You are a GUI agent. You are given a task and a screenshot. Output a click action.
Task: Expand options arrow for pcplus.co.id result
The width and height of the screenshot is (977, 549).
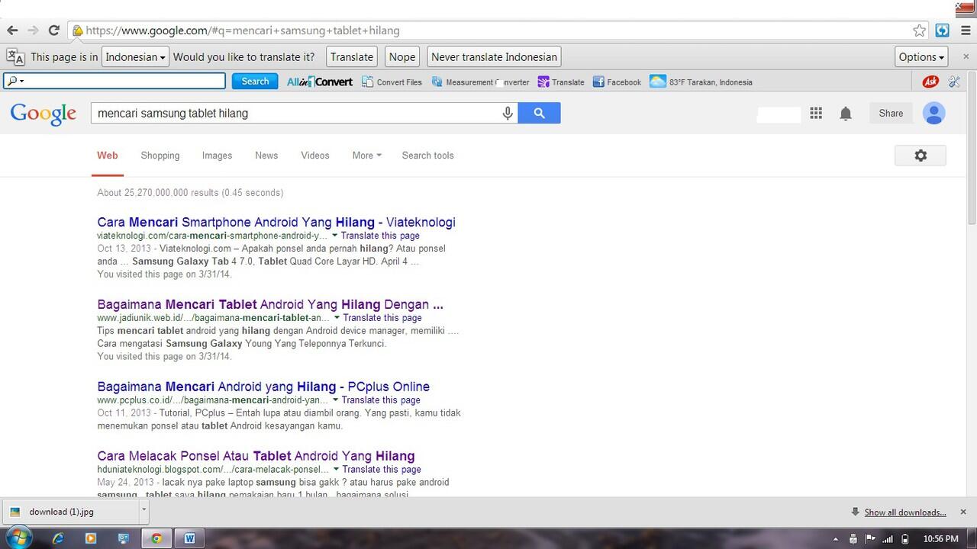point(335,400)
